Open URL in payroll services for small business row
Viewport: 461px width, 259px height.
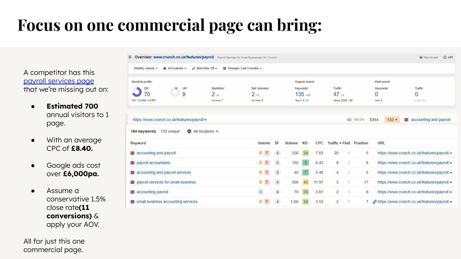pyautogui.click(x=413, y=182)
